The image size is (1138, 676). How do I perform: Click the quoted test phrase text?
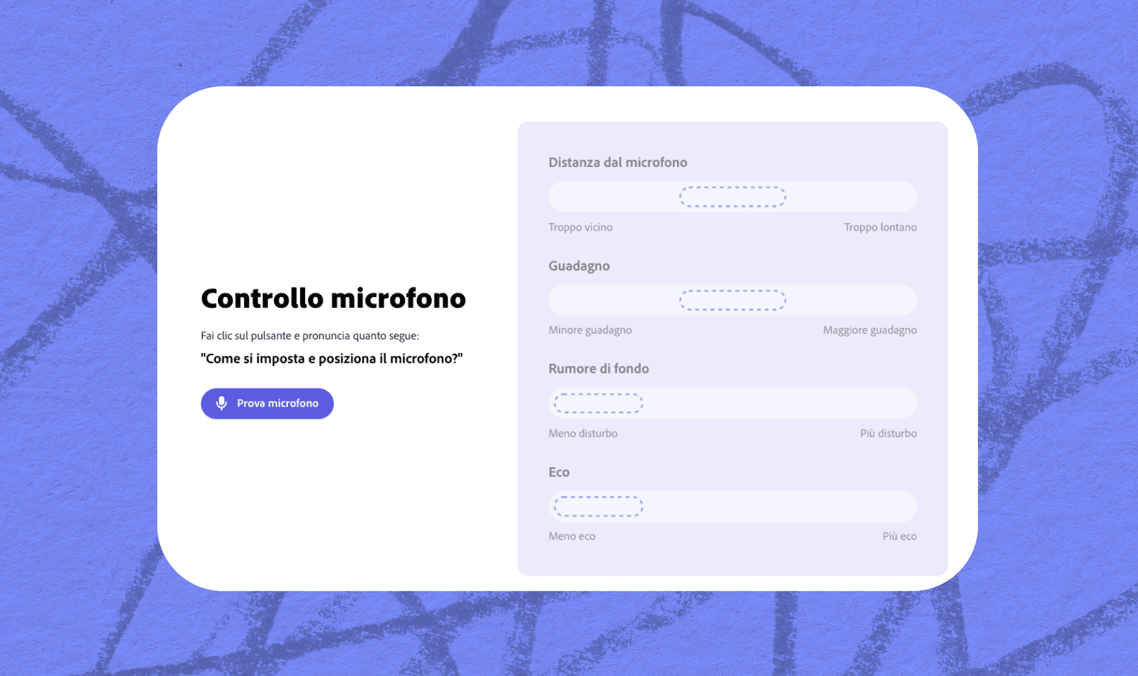point(331,358)
